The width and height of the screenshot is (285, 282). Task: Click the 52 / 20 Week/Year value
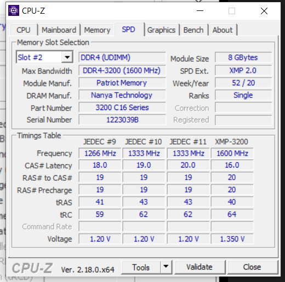pyautogui.click(x=243, y=83)
